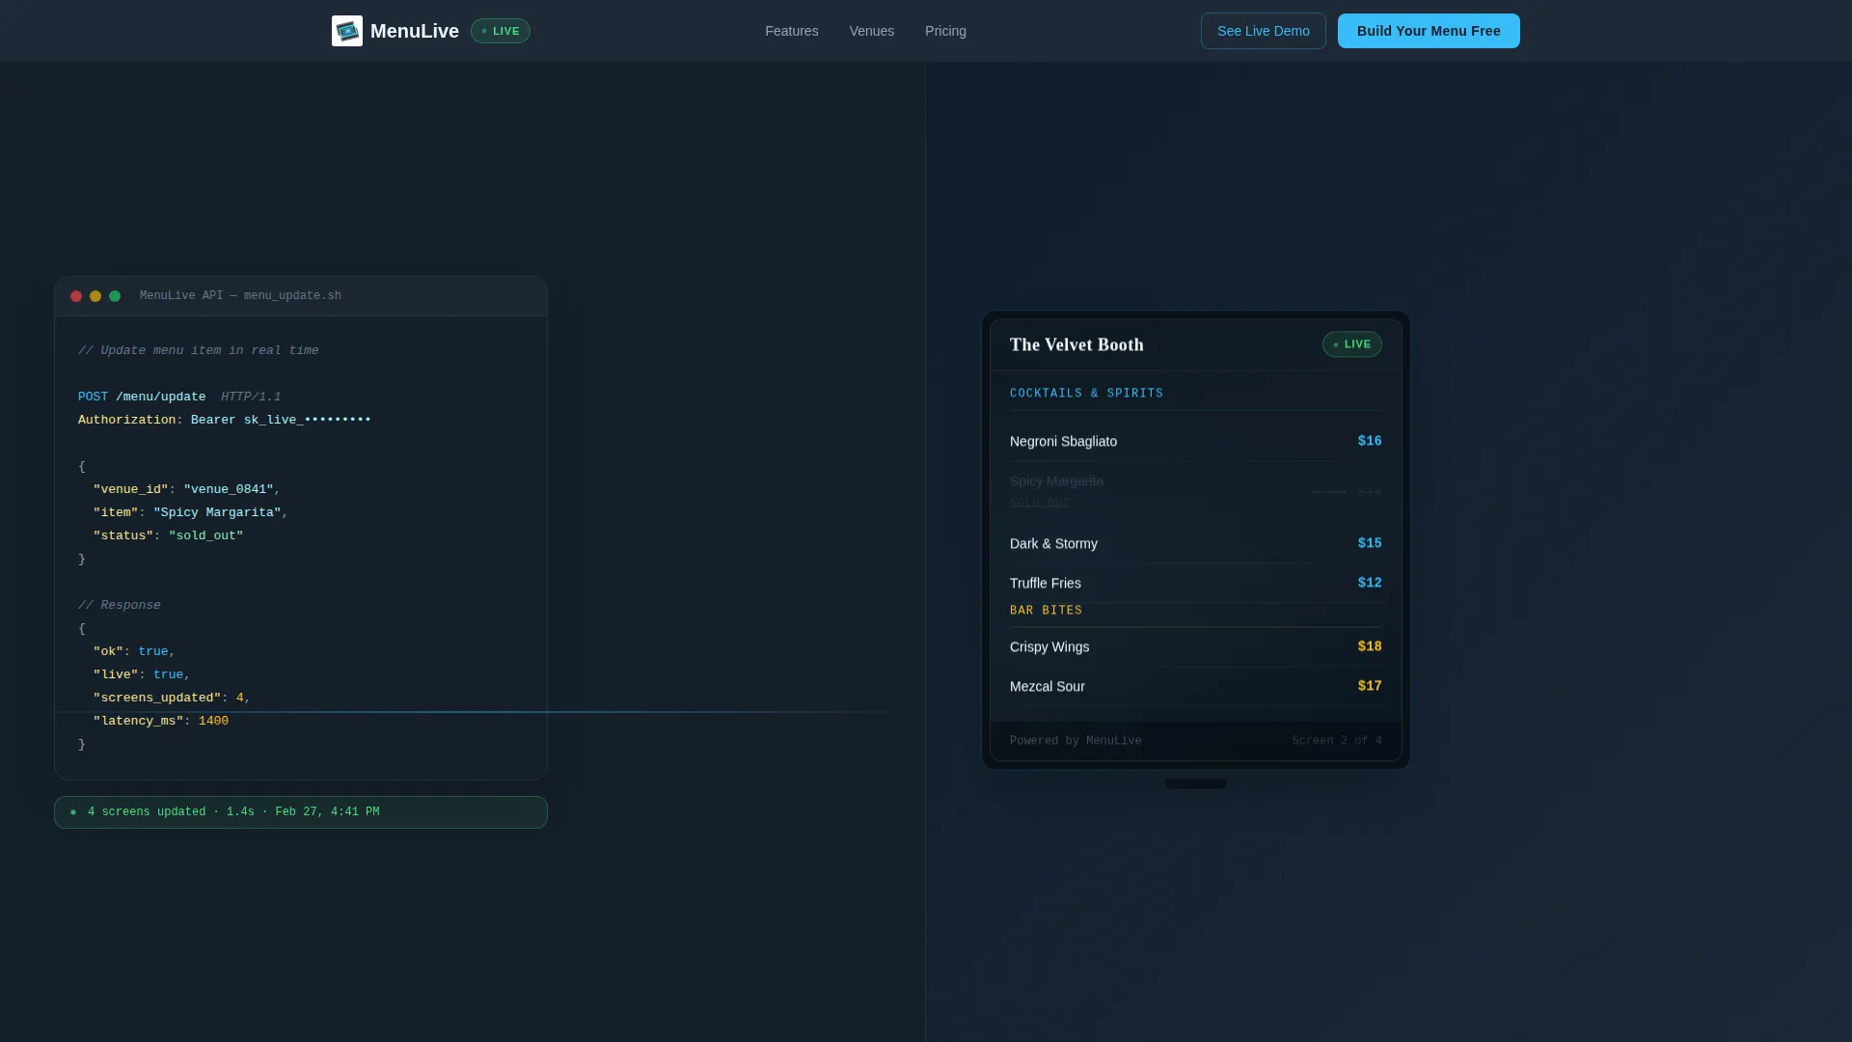
Task: Click the $17 price for Mezcal Sour
Action: pos(1370,686)
